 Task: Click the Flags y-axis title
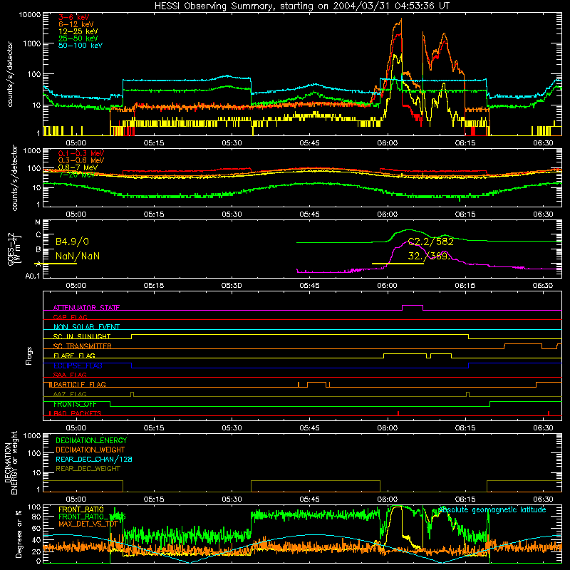(29, 356)
